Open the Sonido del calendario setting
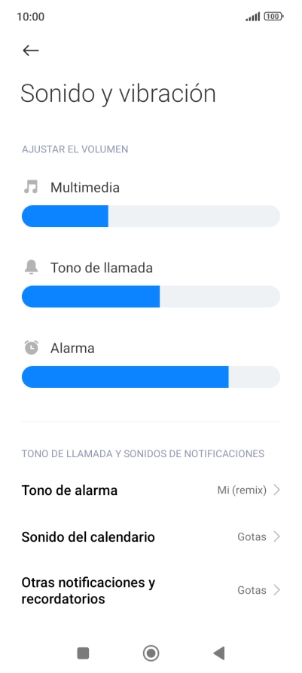 (151, 536)
